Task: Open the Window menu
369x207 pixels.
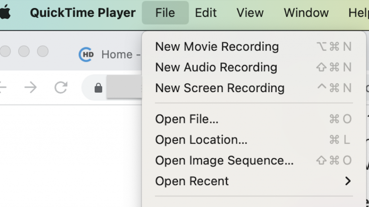Action: click(x=306, y=13)
